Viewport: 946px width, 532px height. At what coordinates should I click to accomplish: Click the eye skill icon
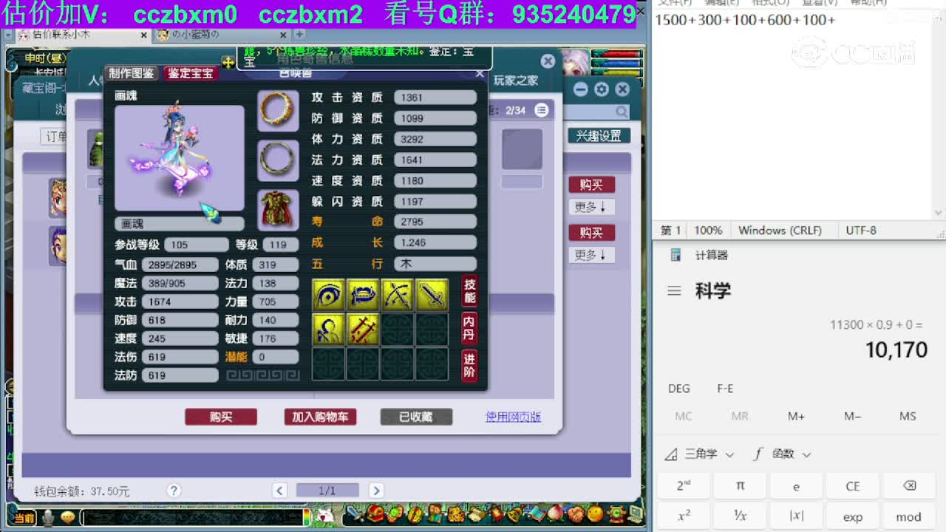coord(328,295)
